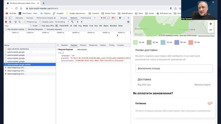The height and width of the screenshot is (124, 221).
Task: Select the react_devtools_backend.js request
Action: 30,49
